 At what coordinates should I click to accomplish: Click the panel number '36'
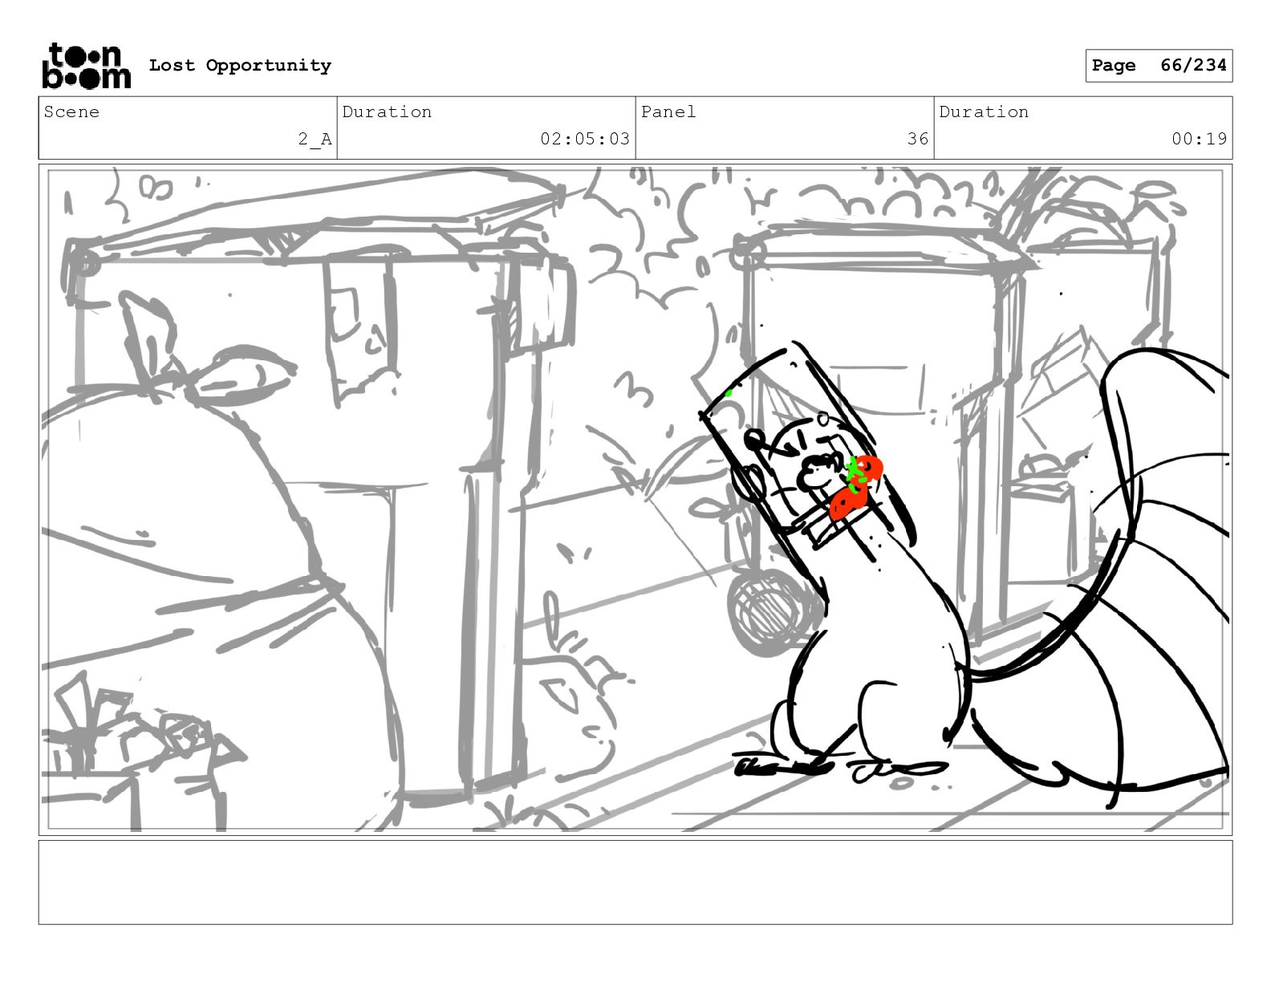tap(918, 139)
